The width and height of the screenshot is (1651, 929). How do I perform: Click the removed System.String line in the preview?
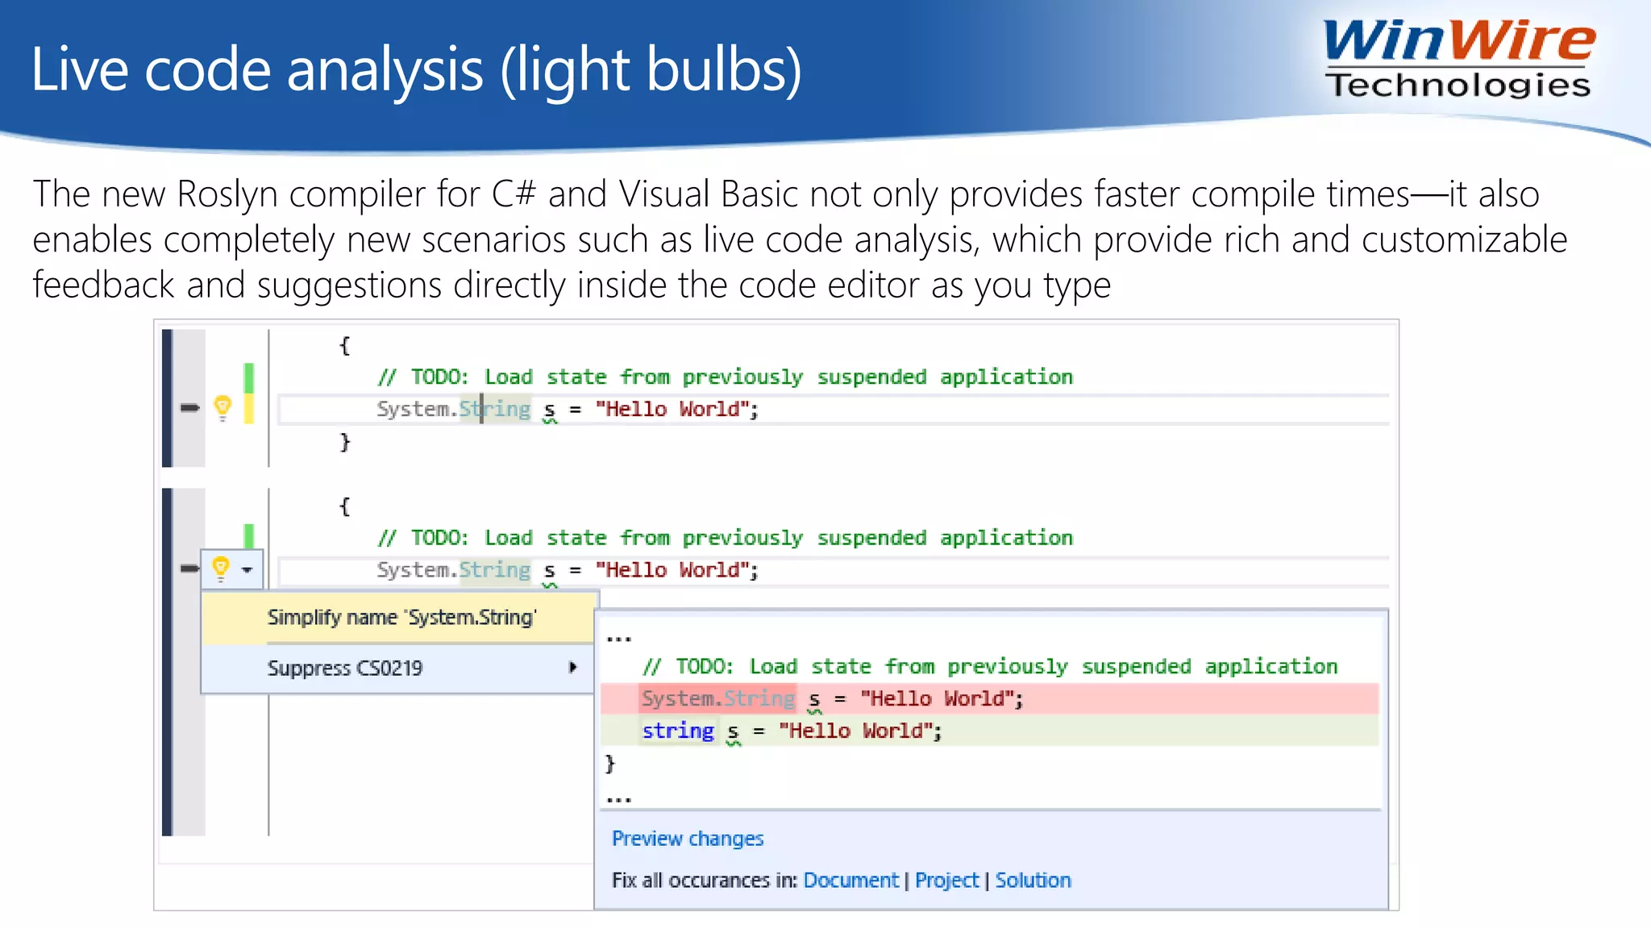click(990, 698)
